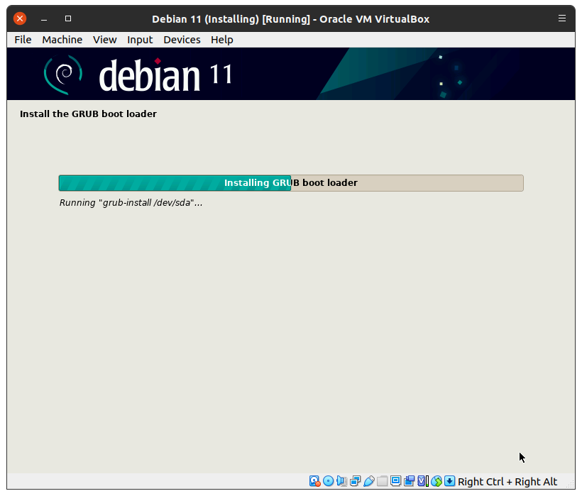
Task: Open the shared folders status icon
Action: coord(383,481)
